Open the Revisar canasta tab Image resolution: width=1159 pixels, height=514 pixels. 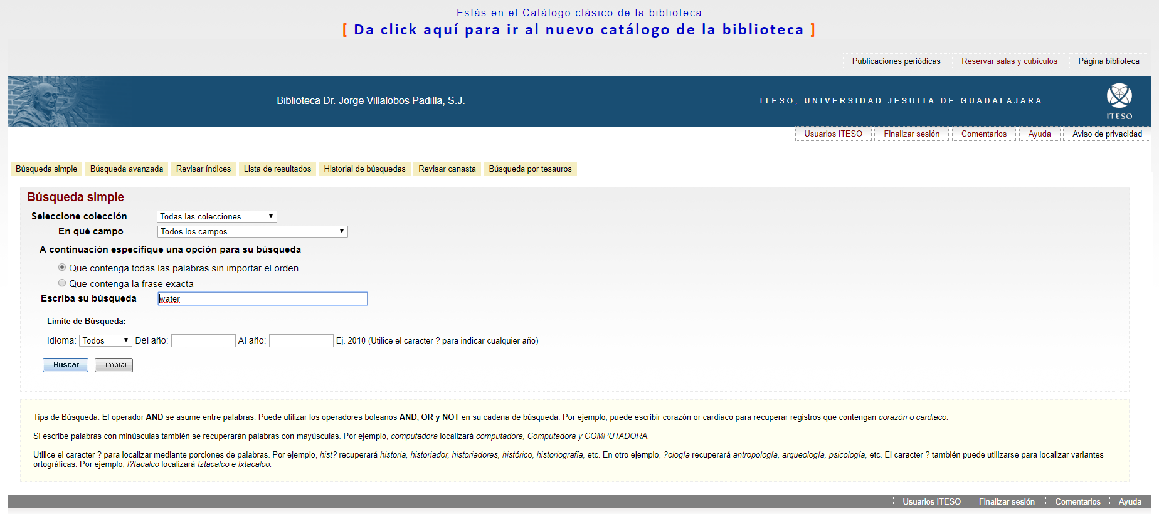point(447,169)
